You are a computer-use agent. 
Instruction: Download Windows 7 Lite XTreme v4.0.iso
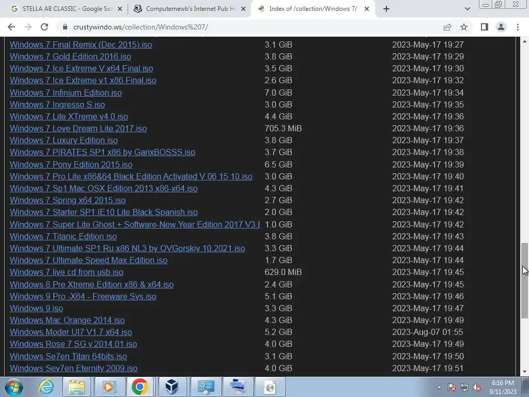tap(69, 116)
